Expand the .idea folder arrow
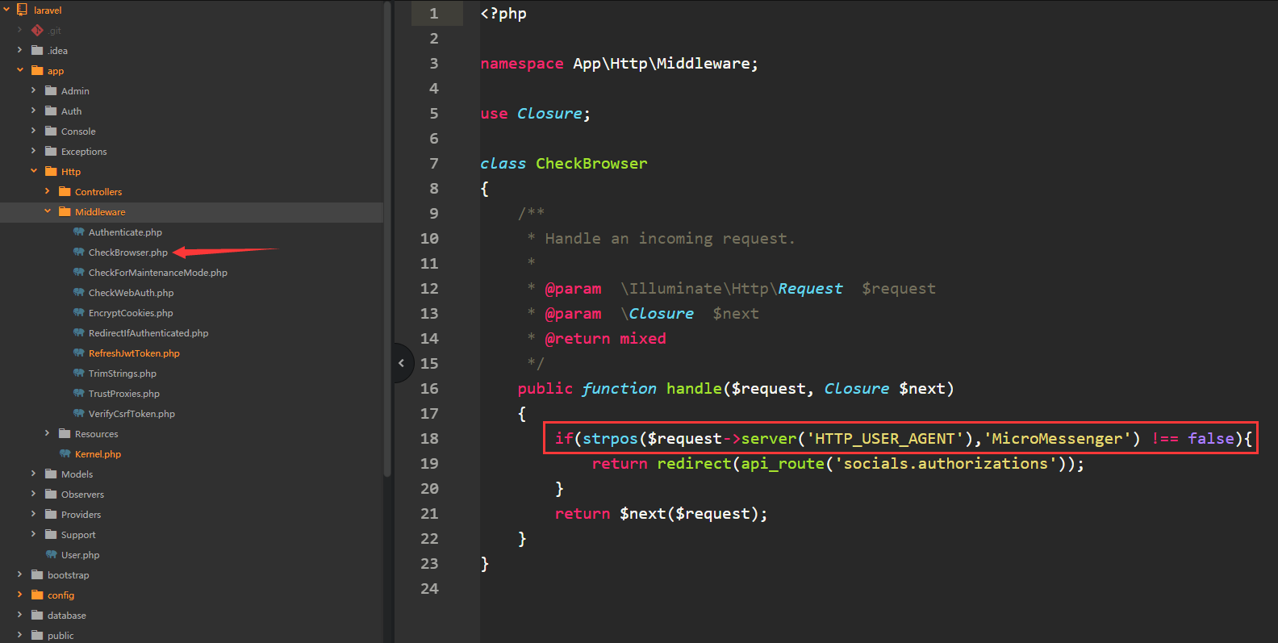The height and width of the screenshot is (643, 1278). [x=20, y=50]
